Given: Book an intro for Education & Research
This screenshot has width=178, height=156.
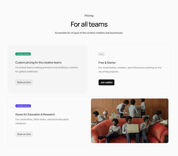Looking at the screenshot, I should point(24,134).
